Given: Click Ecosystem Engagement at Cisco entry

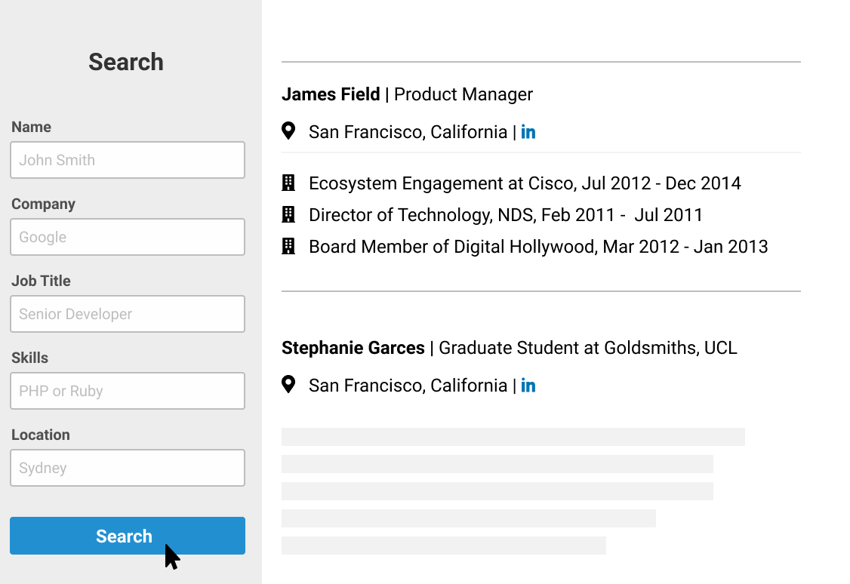Looking at the screenshot, I should (525, 183).
